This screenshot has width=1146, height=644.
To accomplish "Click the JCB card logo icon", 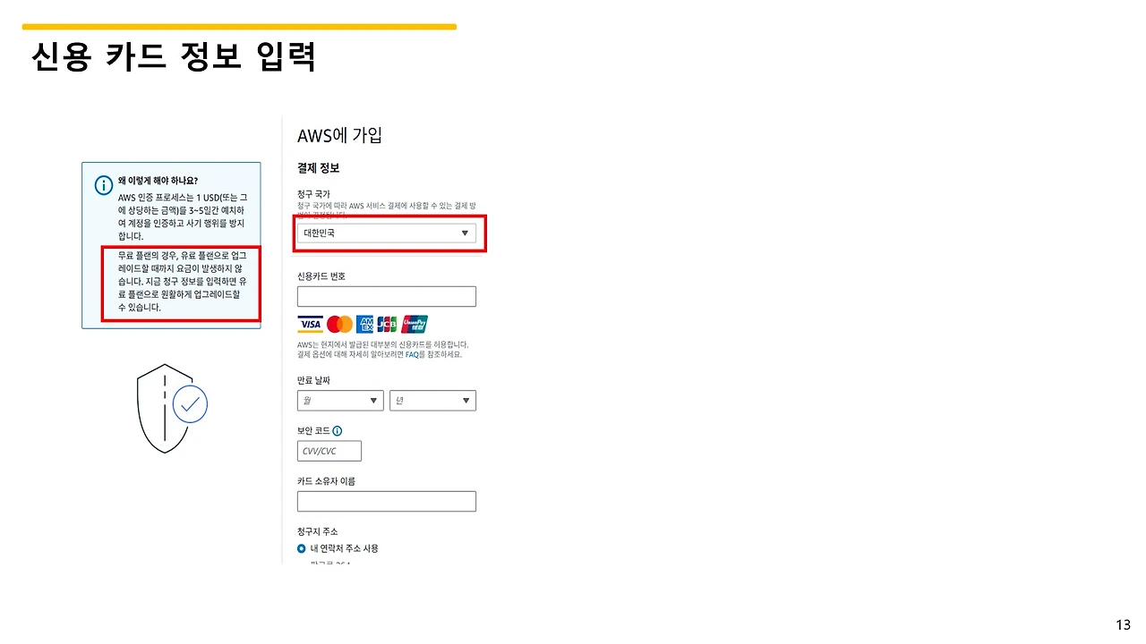I will (386, 325).
